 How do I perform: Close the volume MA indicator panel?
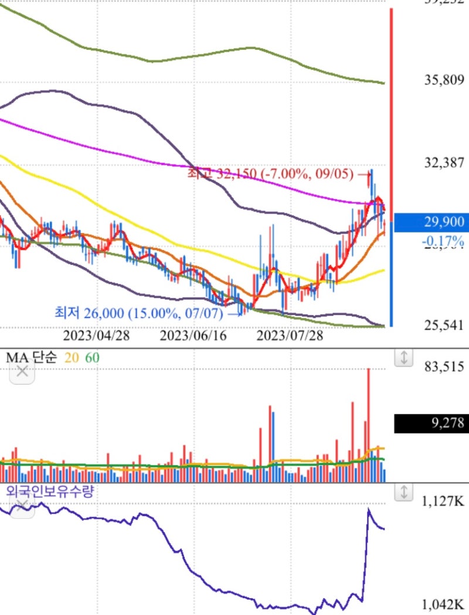click(22, 371)
